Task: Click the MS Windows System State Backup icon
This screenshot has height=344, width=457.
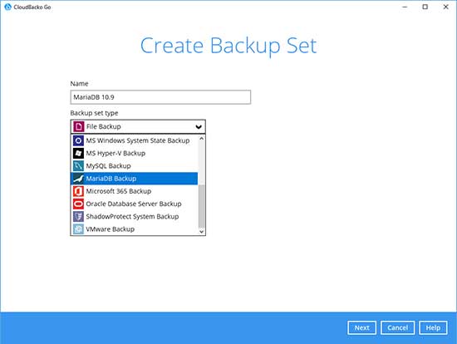Action: pos(78,140)
